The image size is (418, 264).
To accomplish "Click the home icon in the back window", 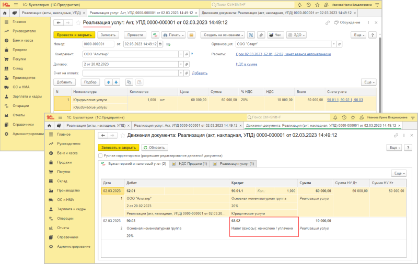I will [x=5, y=13].
